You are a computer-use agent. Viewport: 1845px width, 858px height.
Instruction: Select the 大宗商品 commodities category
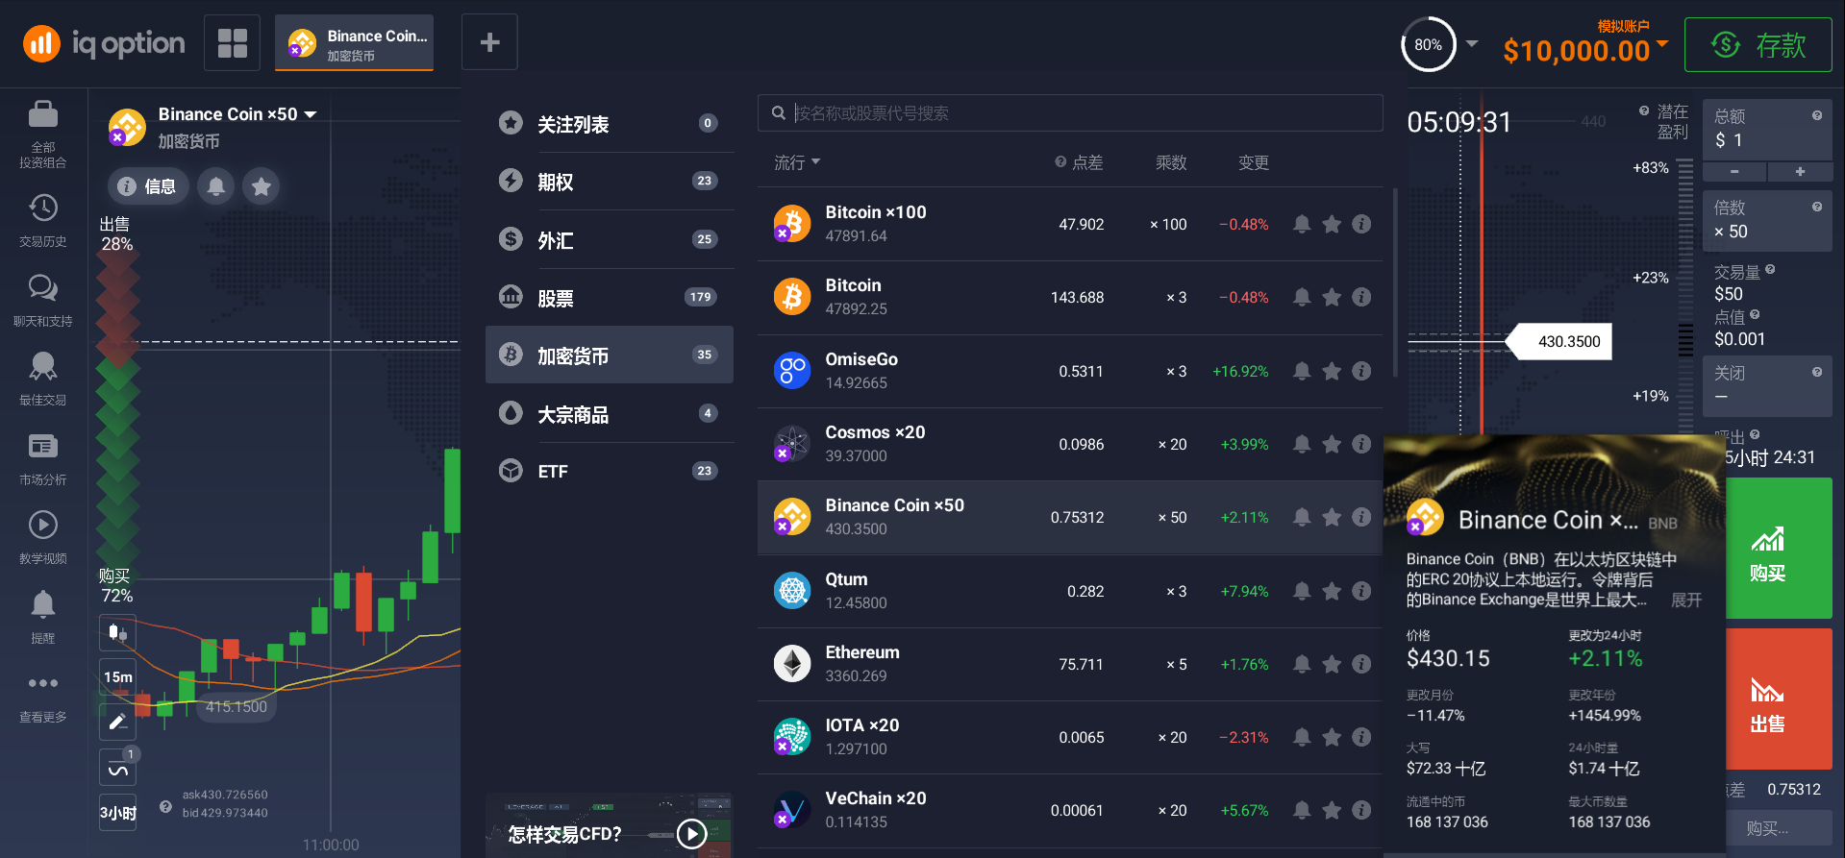(x=610, y=414)
